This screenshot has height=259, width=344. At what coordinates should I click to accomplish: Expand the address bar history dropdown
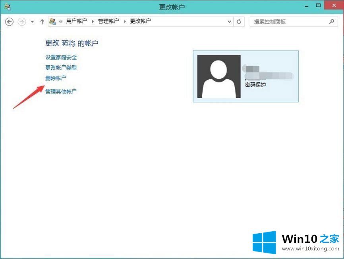click(x=230, y=22)
